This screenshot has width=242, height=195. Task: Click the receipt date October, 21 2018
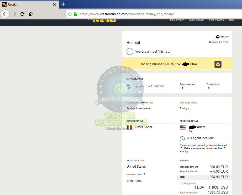[218, 42]
